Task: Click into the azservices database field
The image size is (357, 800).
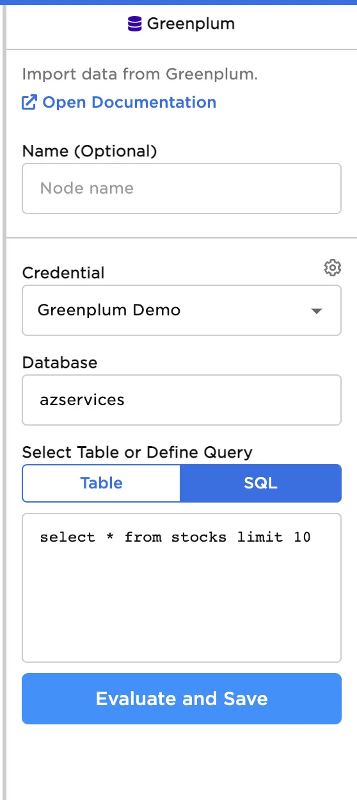Action: [x=182, y=400]
